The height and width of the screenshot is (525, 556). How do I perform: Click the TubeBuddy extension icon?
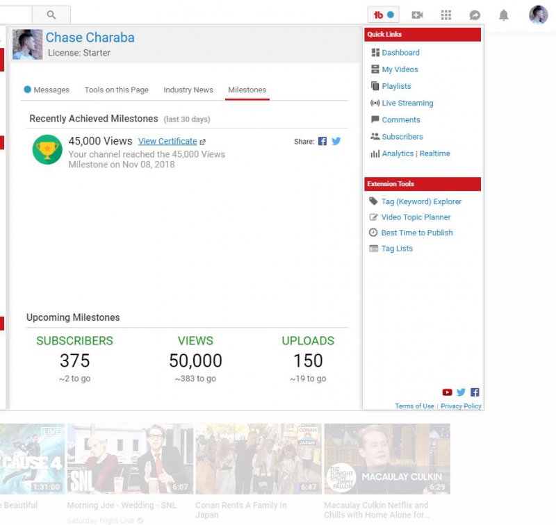[383, 15]
